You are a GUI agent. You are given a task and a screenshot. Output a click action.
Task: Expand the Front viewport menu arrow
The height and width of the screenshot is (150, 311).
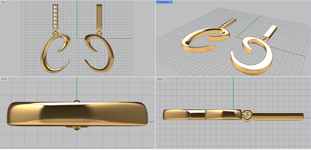[x=9, y=79]
